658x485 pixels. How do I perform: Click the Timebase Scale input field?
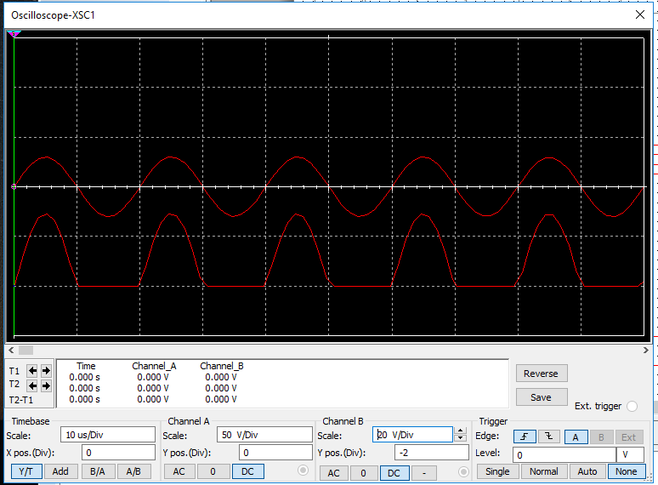pyautogui.click(x=106, y=435)
